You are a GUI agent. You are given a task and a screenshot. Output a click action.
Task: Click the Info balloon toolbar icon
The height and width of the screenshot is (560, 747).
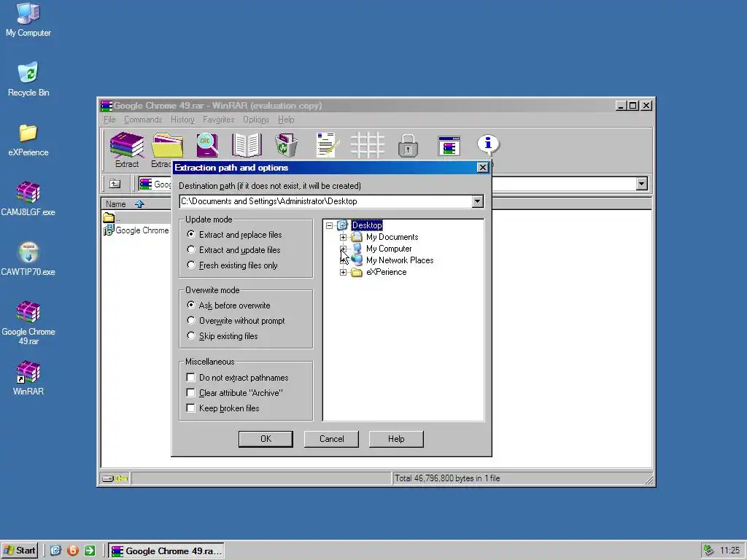point(488,145)
